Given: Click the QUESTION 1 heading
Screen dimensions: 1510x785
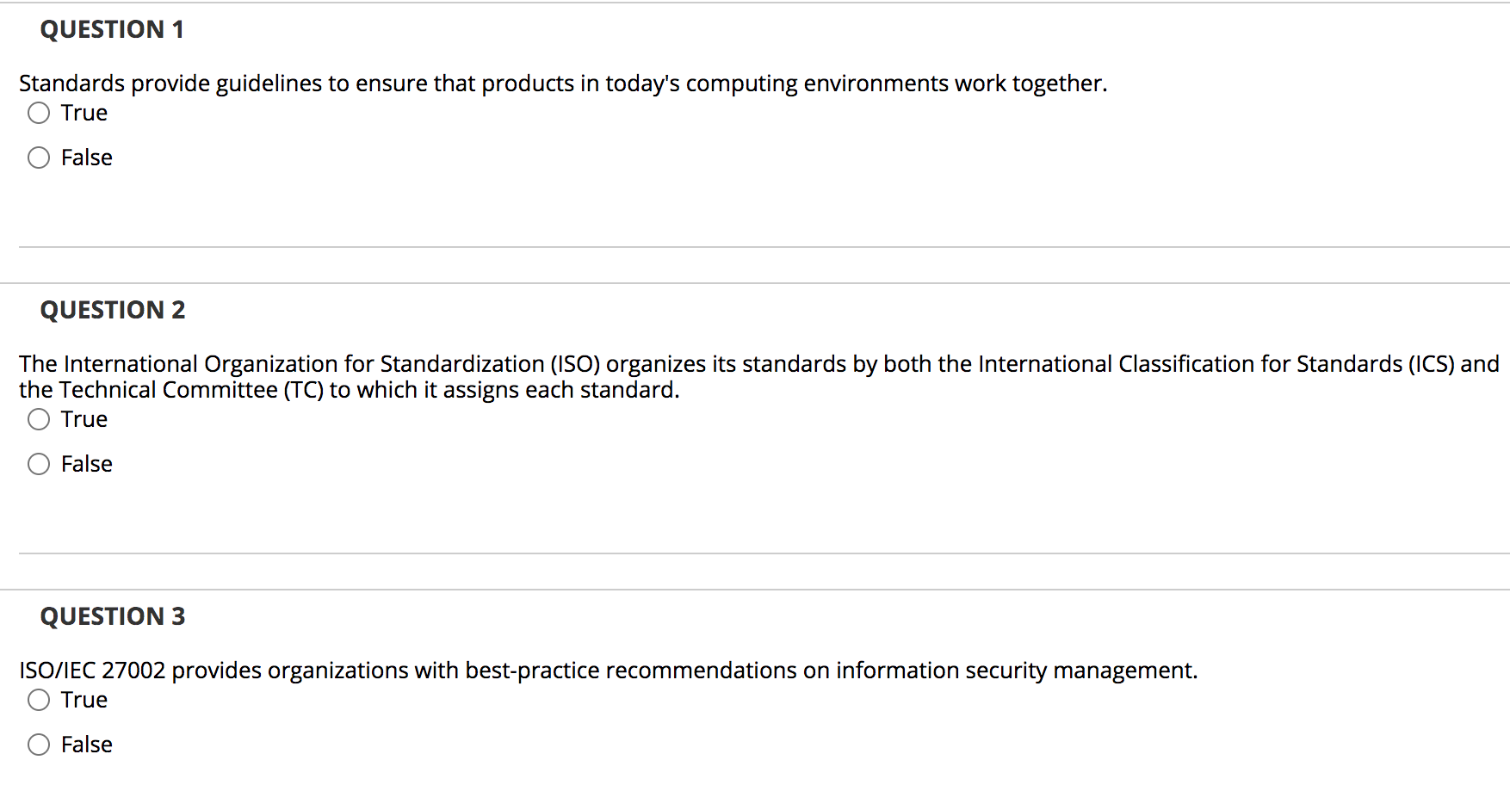Looking at the screenshot, I should (112, 30).
